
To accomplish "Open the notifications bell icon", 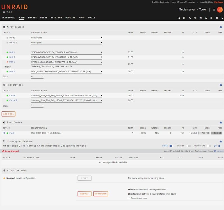I will point(222,18).
